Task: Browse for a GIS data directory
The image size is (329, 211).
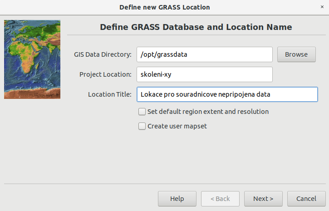Action: point(296,54)
